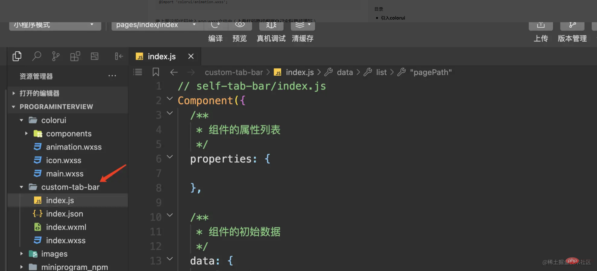Click the preview eye icon above 预览
Image resolution: width=597 pixels, height=271 pixels.
tap(239, 25)
